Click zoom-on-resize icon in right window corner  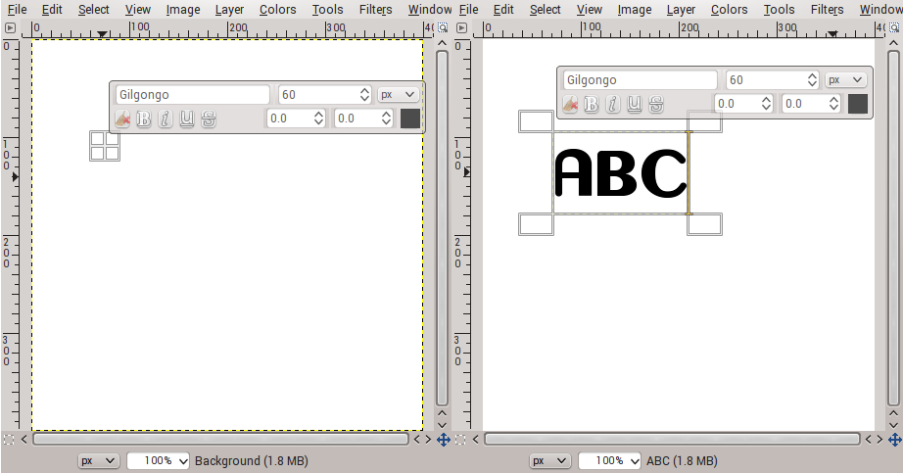point(894,27)
